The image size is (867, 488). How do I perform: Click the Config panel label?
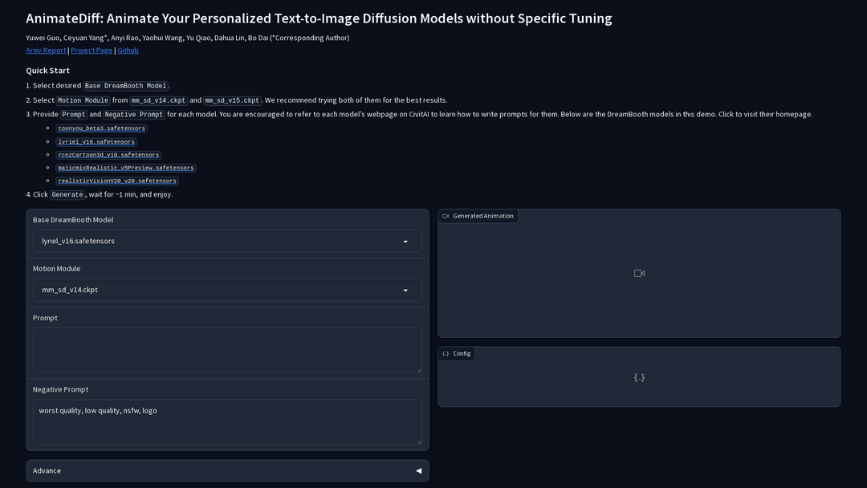[x=457, y=354]
